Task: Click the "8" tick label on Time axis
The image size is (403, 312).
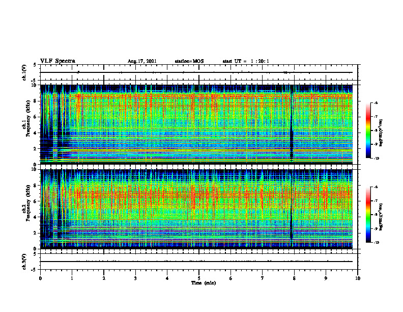Action: tap(294, 278)
